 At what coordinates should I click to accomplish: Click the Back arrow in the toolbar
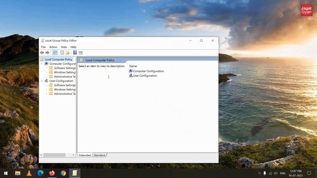pos(42,53)
